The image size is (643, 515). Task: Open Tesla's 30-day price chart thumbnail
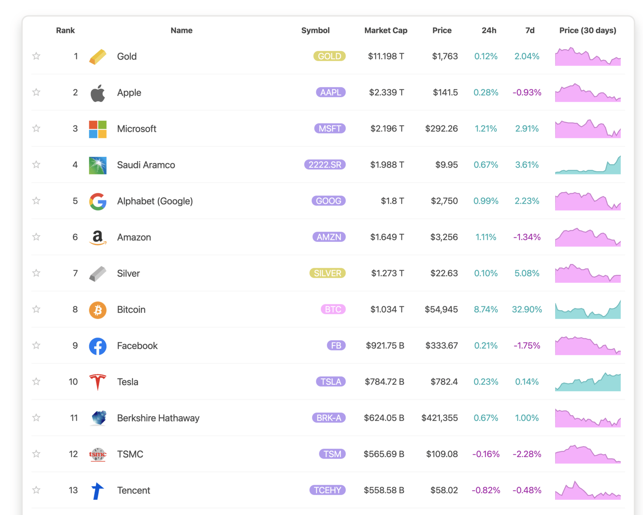(x=588, y=382)
